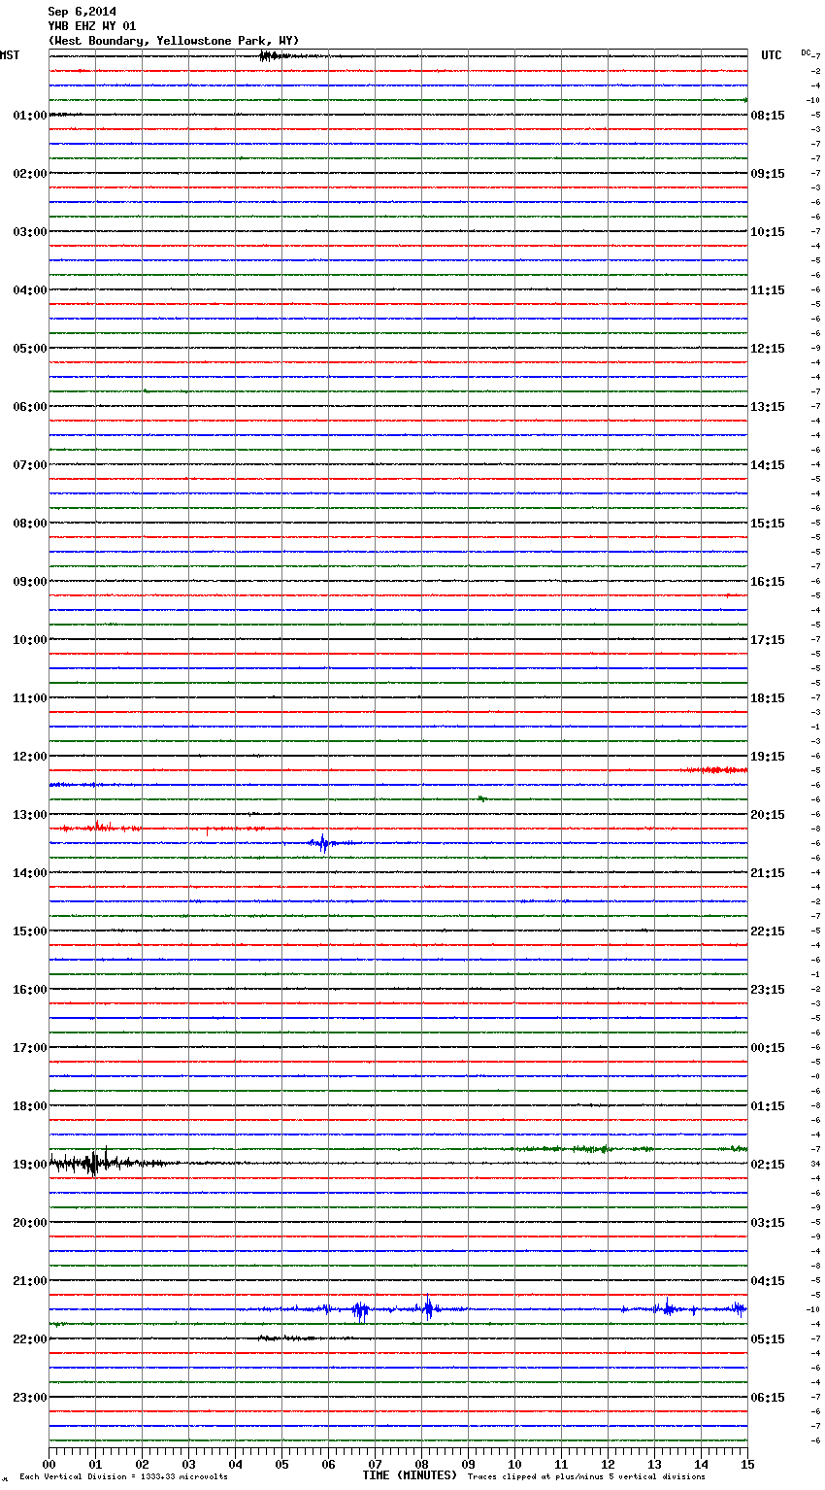Screen dimensions: 825x1490
Task: Click the red noisy signal starting the 13:15 trace
Action: pyautogui.click(x=99, y=828)
